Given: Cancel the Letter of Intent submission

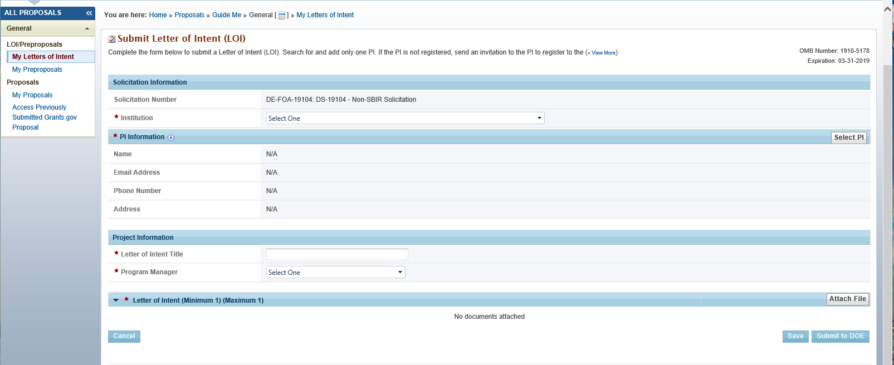Looking at the screenshot, I should click(x=124, y=336).
